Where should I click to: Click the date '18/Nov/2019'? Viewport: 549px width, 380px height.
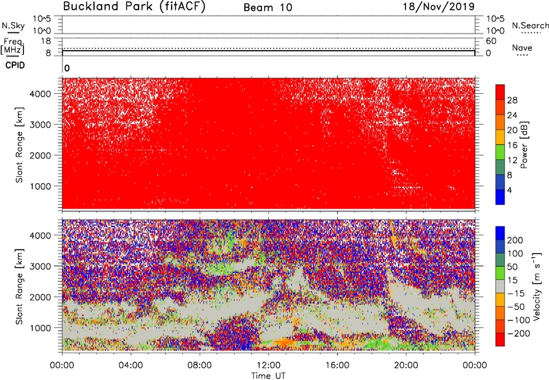(x=439, y=7)
